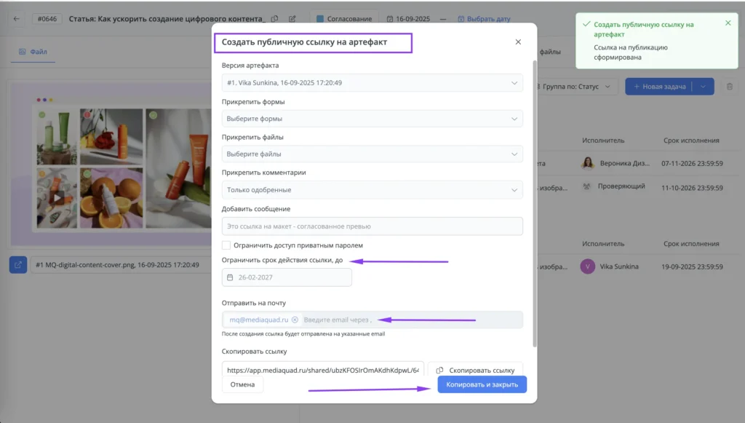Click deadline 07-11-2026 23:59:59
The image size is (745, 423).
692,163
